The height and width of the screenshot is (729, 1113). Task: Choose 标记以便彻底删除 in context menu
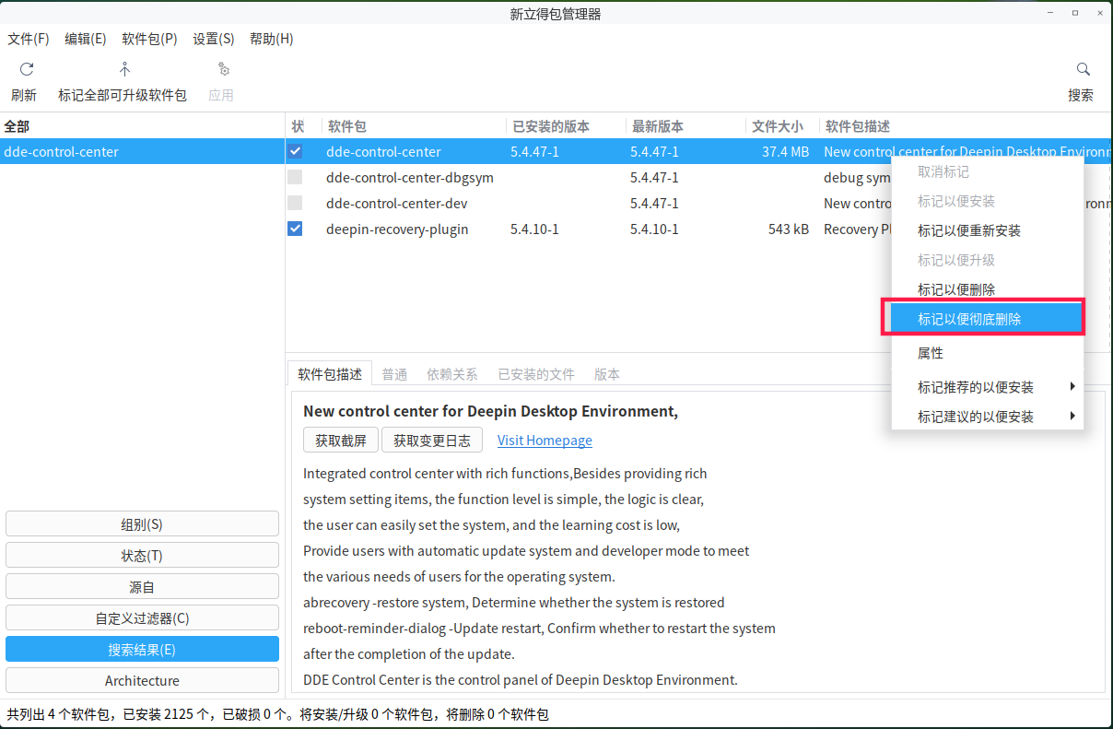pyautogui.click(x=988, y=319)
